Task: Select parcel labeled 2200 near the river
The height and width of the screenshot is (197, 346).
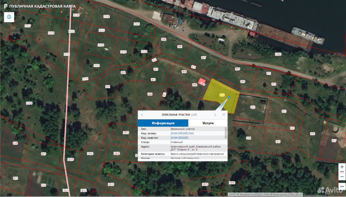Action: pos(278,54)
